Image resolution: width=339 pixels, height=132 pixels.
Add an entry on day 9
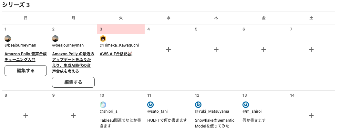click(x=73, y=116)
